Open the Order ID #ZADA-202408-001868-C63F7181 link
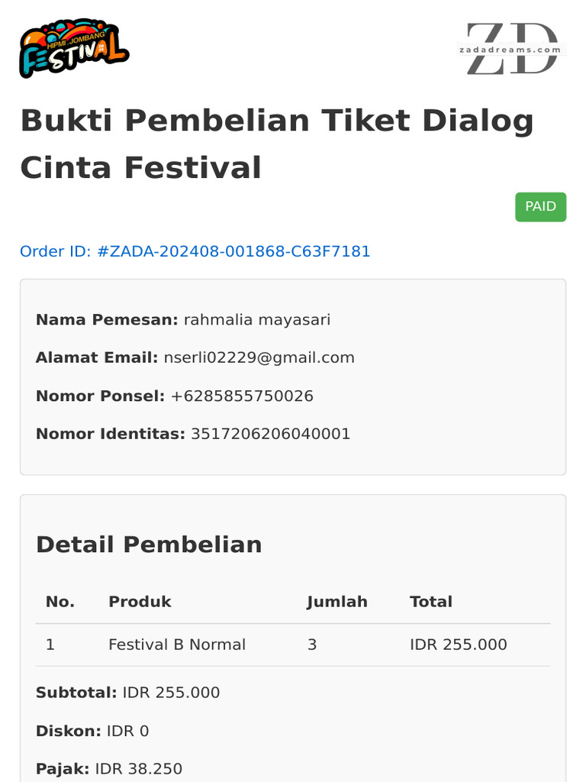586x782 pixels. pos(195,251)
